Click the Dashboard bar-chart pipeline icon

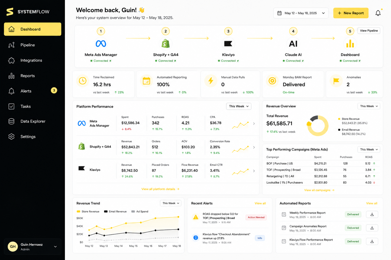point(350,43)
